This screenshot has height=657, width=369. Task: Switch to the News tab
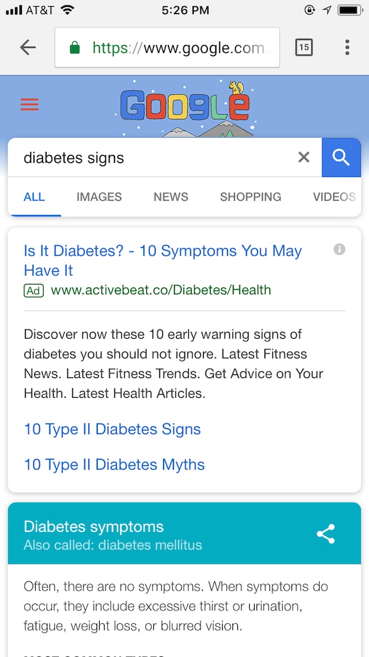(x=171, y=197)
